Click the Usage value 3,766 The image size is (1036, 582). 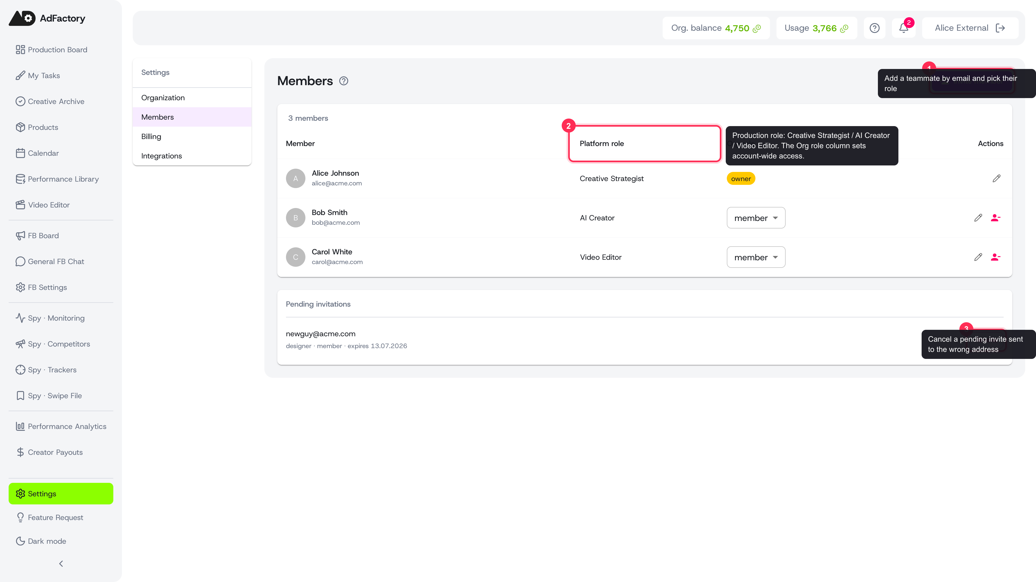pos(824,28)
